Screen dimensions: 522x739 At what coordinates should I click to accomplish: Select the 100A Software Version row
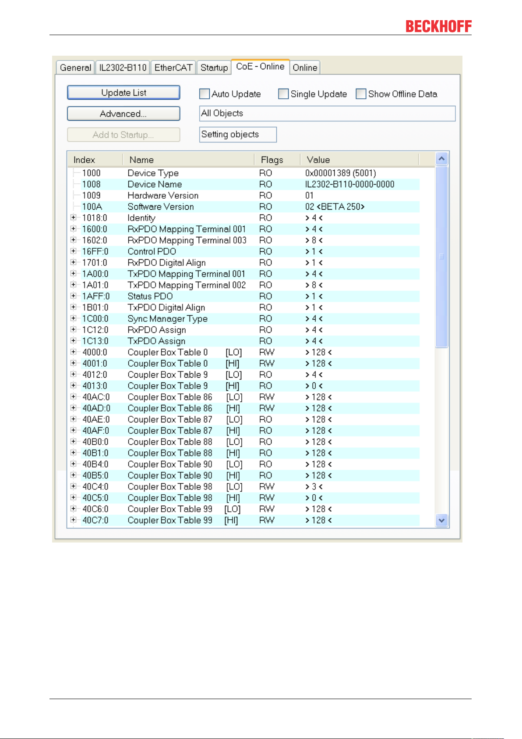[x=244, y=207]
